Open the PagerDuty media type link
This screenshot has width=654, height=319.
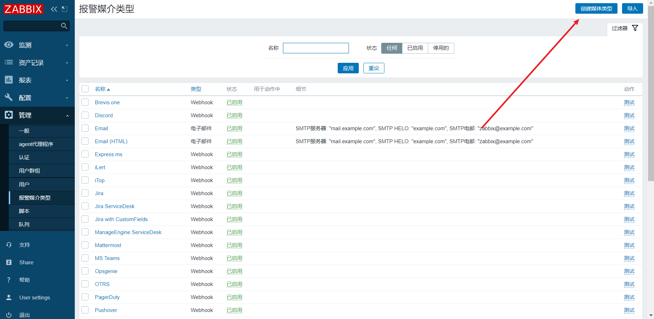[107, 297]
